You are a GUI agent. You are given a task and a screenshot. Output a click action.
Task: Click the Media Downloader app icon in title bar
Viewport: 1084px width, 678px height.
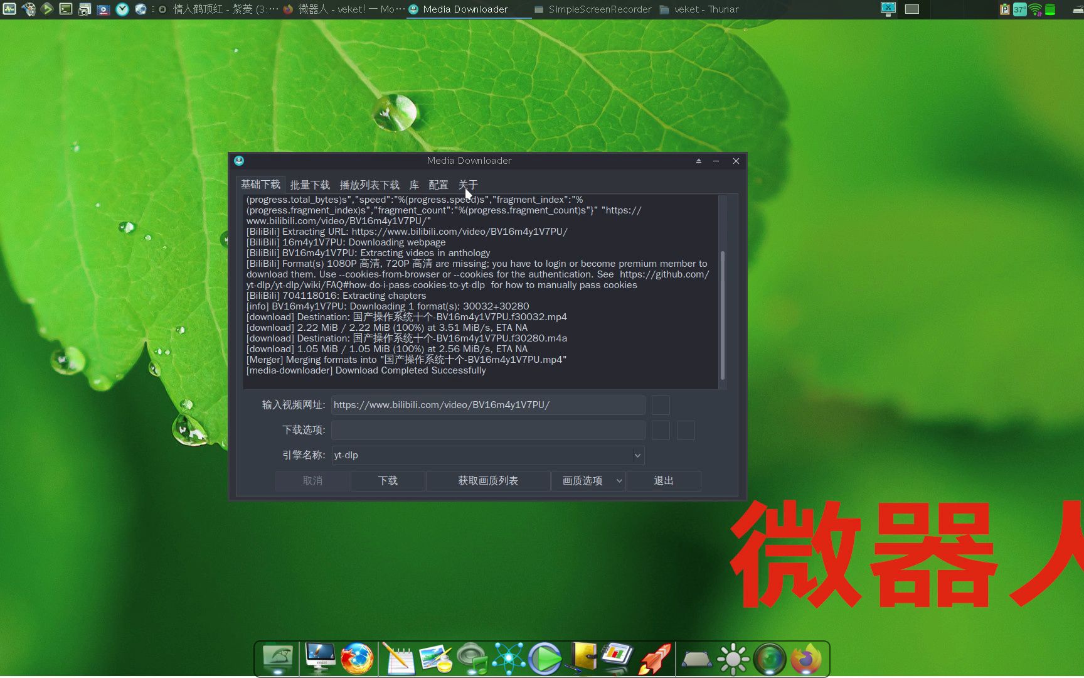[239, 161]
